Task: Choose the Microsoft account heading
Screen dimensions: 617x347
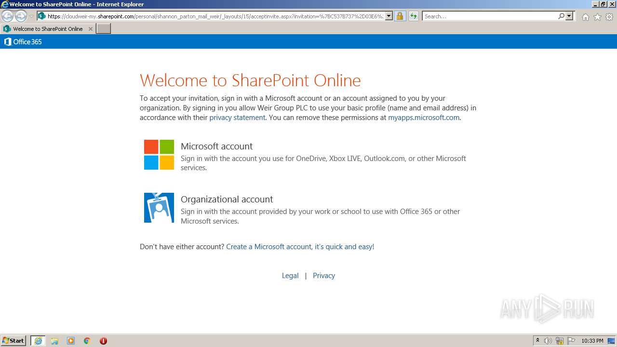Action: (216, 146)
